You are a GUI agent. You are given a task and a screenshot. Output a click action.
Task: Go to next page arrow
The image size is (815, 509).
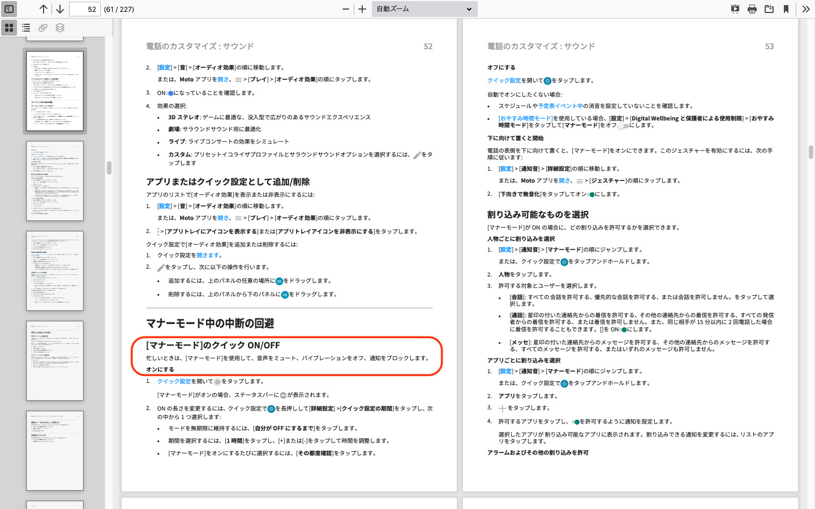point(59,9)
